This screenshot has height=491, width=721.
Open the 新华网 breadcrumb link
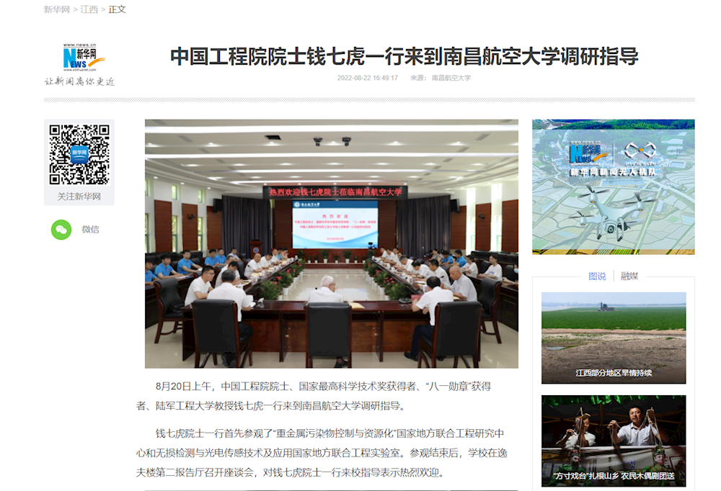(56, 9)
